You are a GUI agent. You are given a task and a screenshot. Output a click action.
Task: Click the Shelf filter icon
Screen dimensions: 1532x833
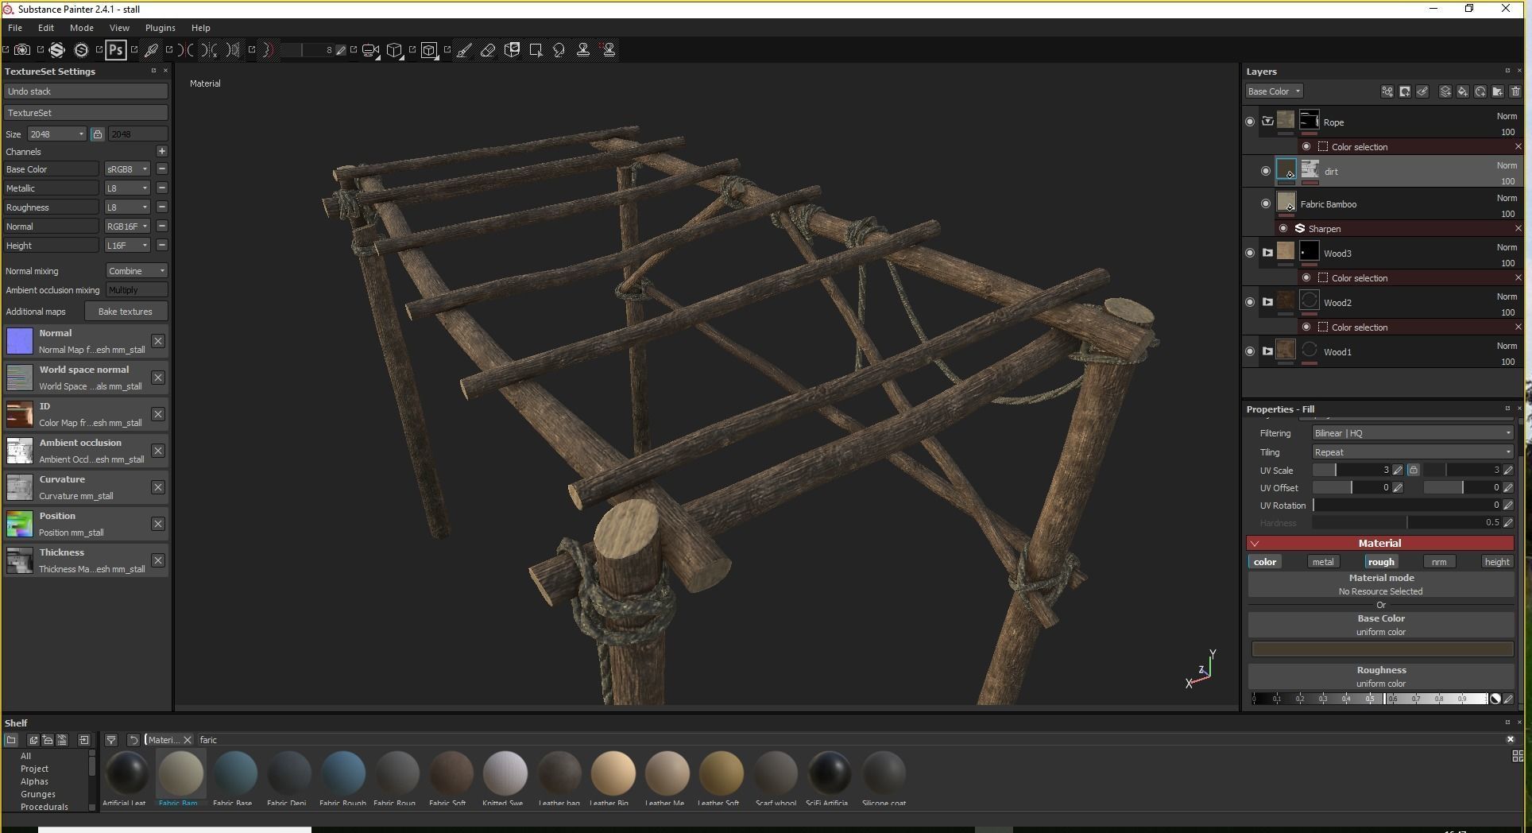[111, 740]
